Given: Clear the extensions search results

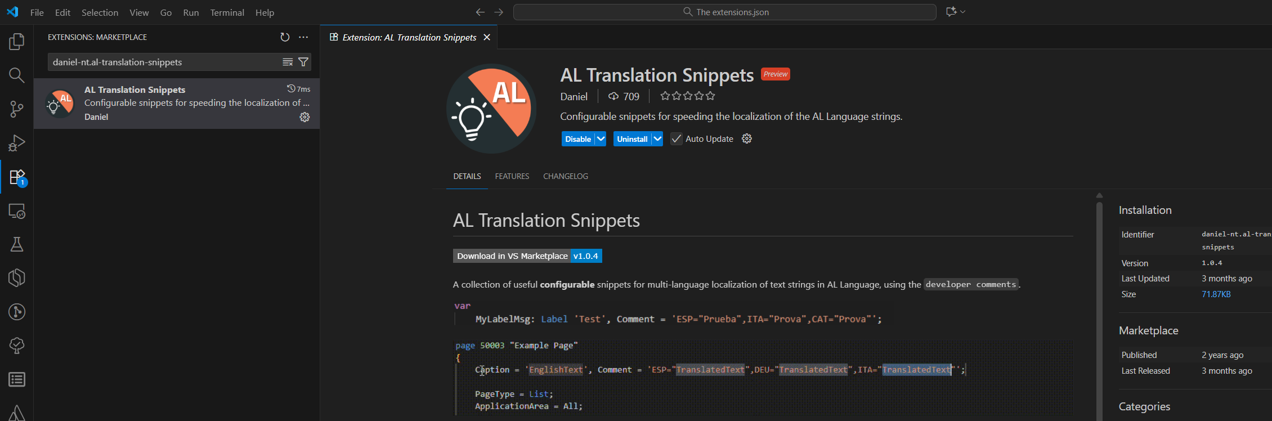Looking at the screenshot, I should pos(288,62).
